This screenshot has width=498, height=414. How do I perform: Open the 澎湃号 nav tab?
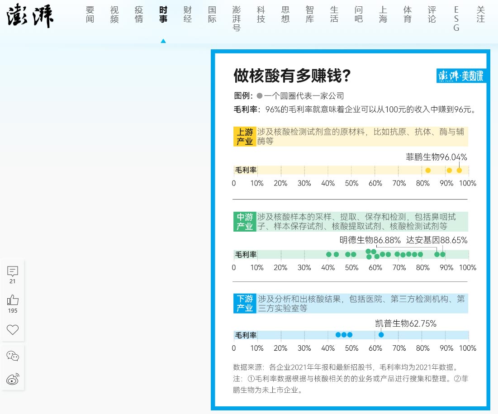[237, 19]
